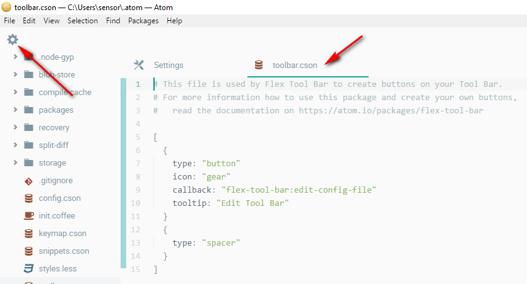Viewport: 527px width, 284px height.
Task: Click the Atom logo in title bar
Action: 6,7
